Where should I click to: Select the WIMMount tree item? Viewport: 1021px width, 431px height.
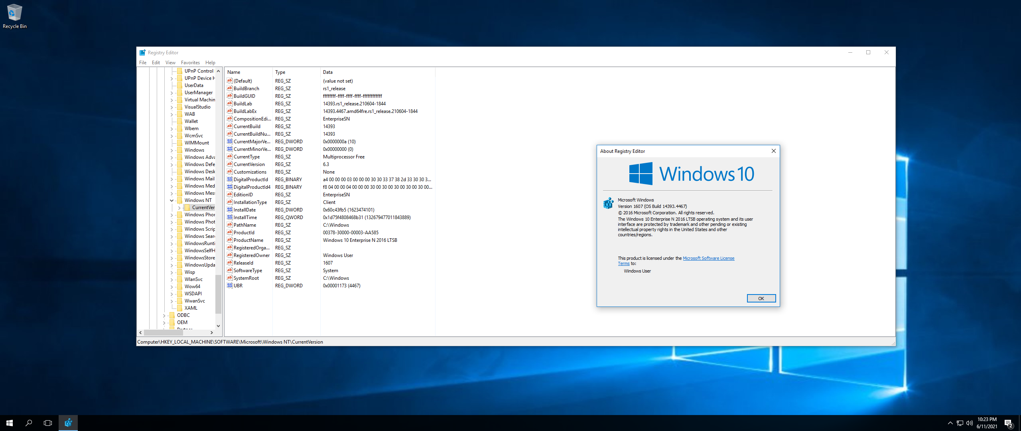tap(197, 142)
